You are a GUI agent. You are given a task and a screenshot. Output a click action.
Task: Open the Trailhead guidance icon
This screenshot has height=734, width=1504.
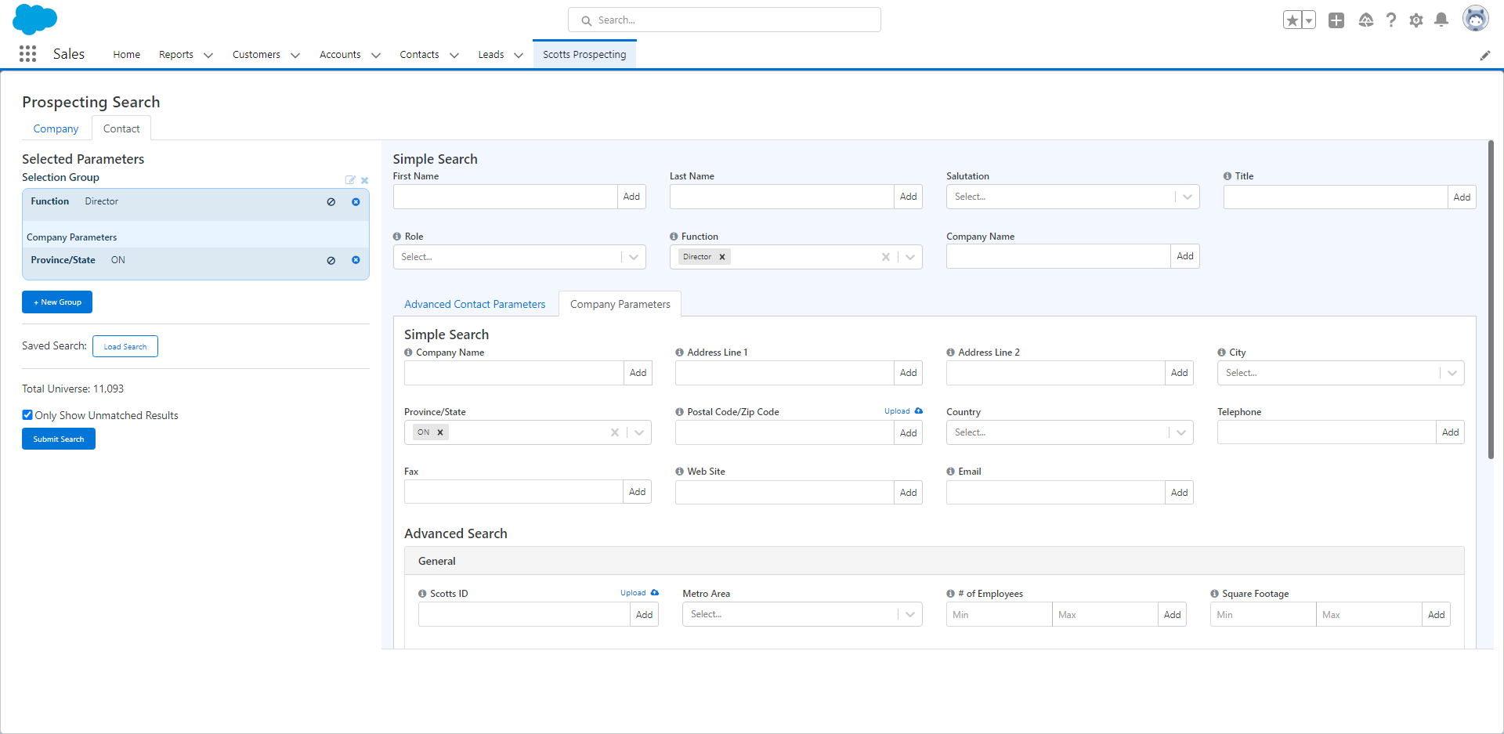click(1365, 20)
